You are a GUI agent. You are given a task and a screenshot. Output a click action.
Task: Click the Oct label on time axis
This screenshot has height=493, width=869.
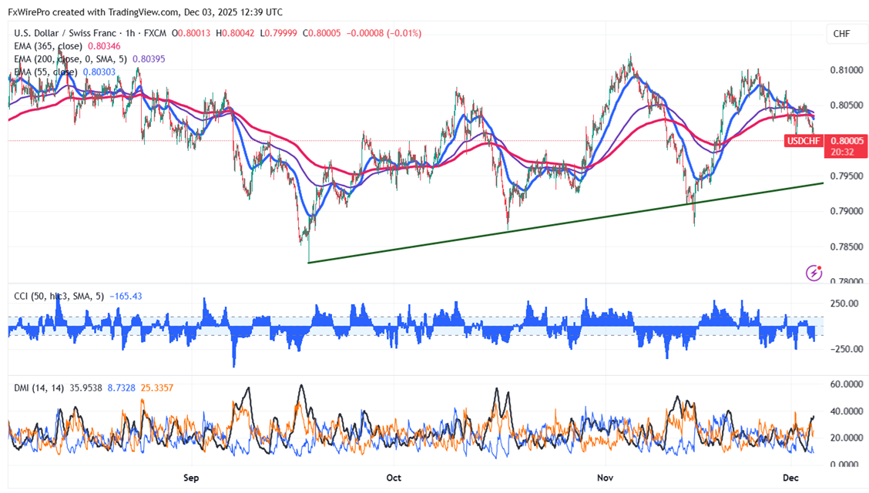394,478
